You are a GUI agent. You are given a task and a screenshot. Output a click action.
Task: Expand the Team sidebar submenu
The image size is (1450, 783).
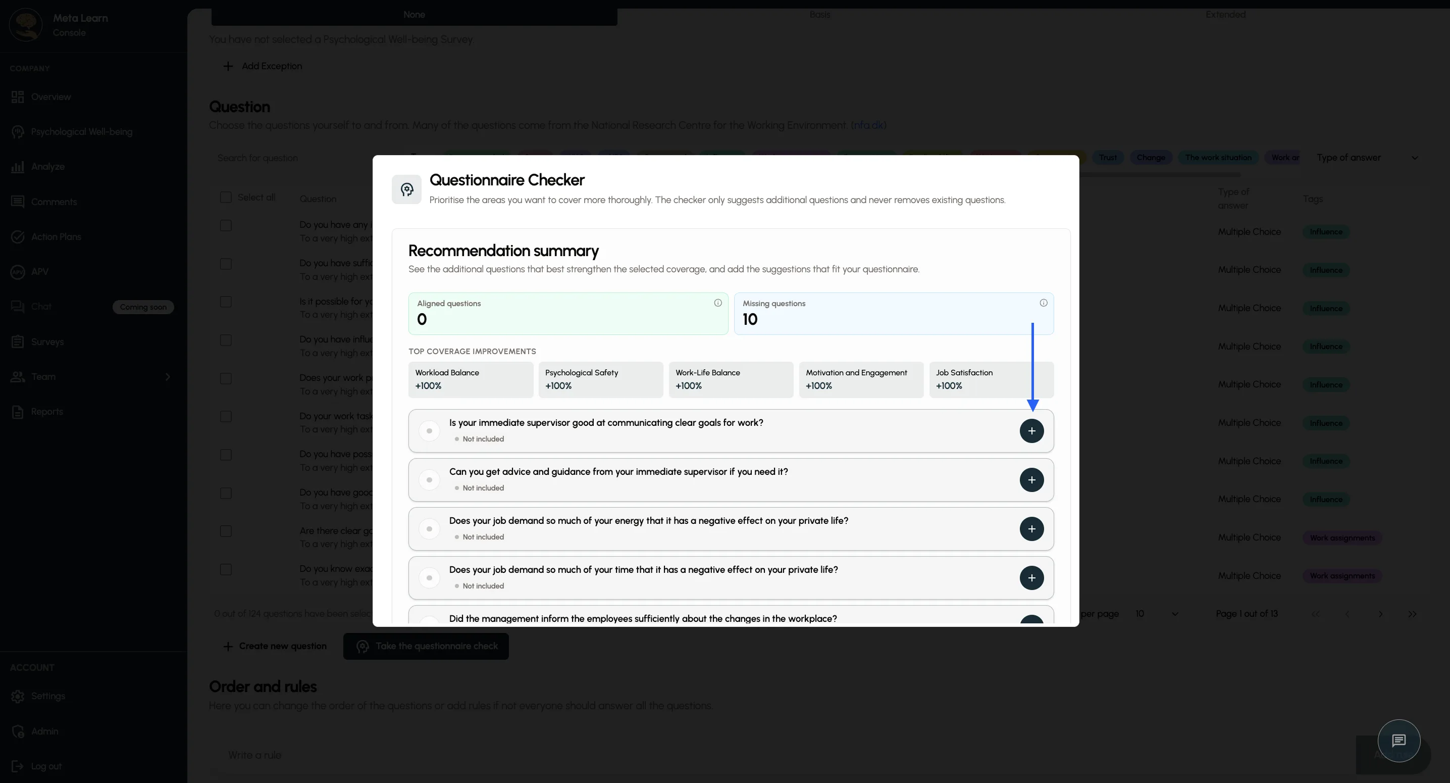(167, 377)
